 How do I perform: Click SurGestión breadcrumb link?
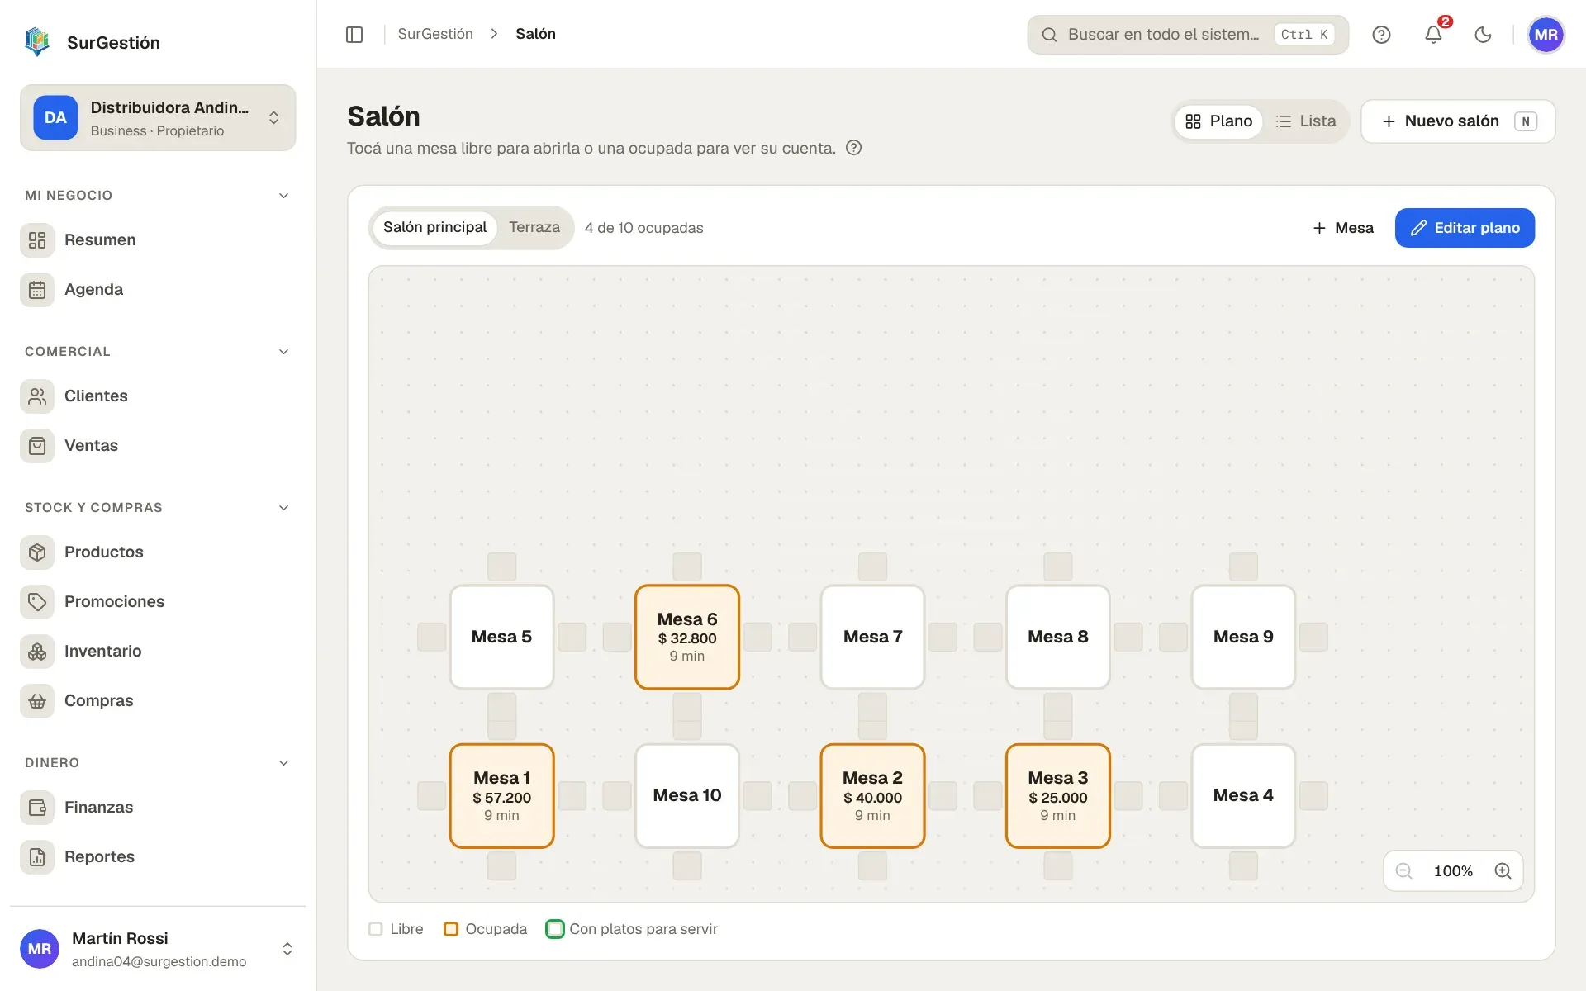[x=435, y=34]
